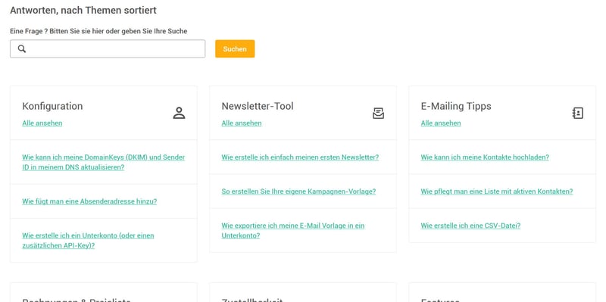Open the DomainKeys (DKIM) DNS article
The width and height of the screenshot is (606, 302).
(x=104, y=162)
